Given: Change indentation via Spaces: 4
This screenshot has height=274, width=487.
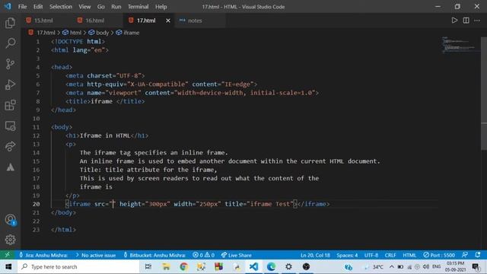Looking at the screenshot, I should click(x=347, y=255).
